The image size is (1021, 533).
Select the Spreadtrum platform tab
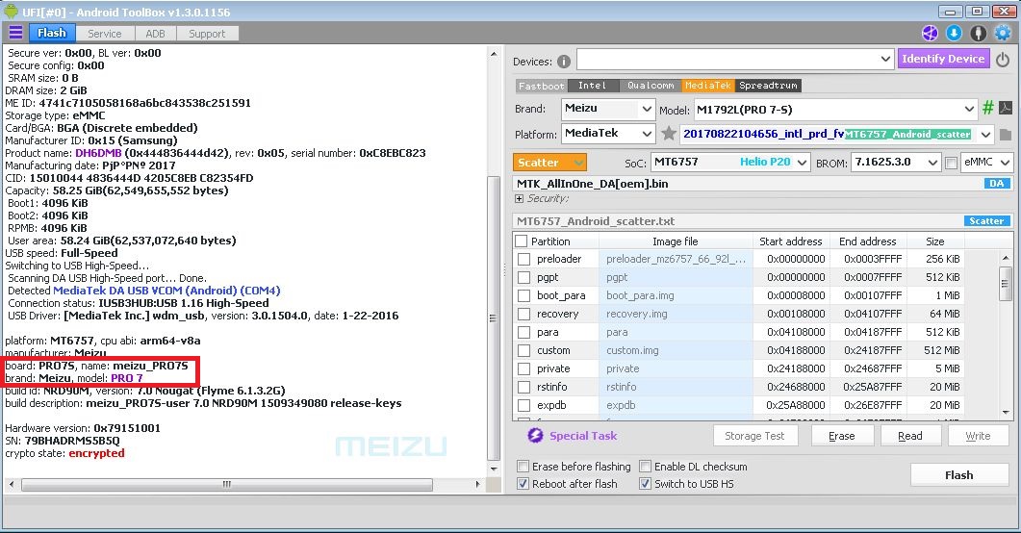coord(768,86)
